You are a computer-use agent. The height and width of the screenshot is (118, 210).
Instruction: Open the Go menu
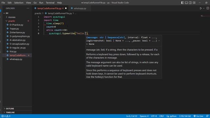(35, 3)
